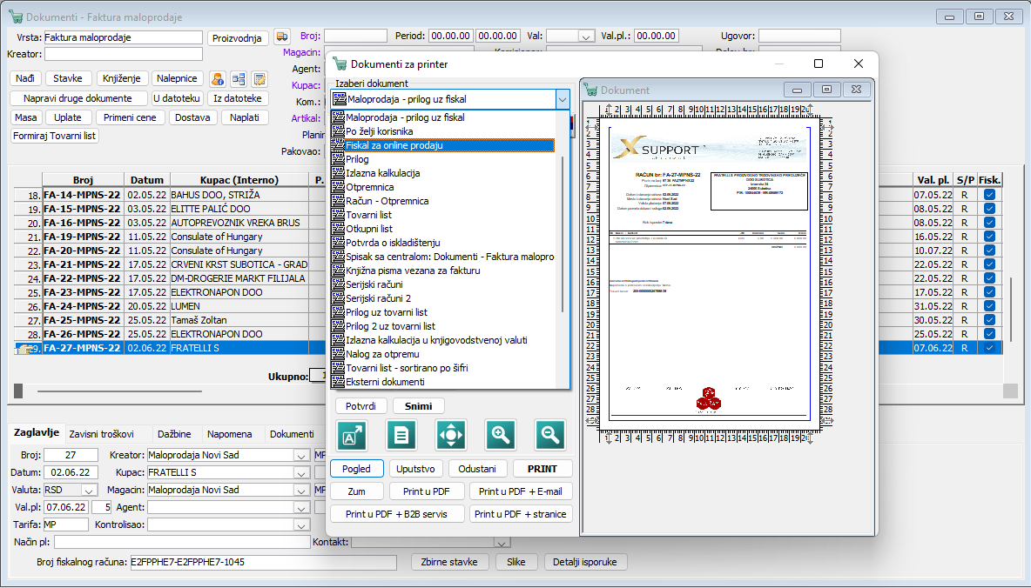The height and width of the screenshot is (588, 1031).
Task: Collapse the Izaberi dokument dropdown arrow
Action: [x=563, y=99]
